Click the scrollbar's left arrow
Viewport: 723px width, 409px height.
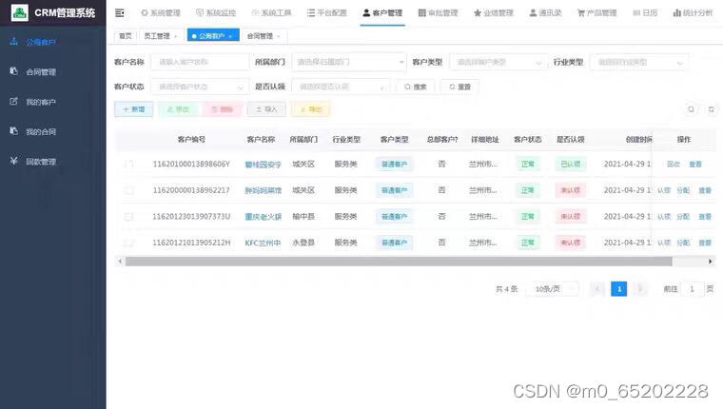120,262
